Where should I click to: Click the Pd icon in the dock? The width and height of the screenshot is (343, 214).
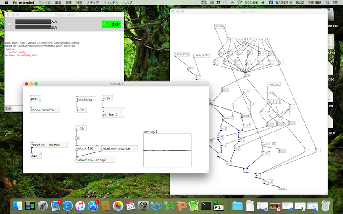click(x=218, y=206)
